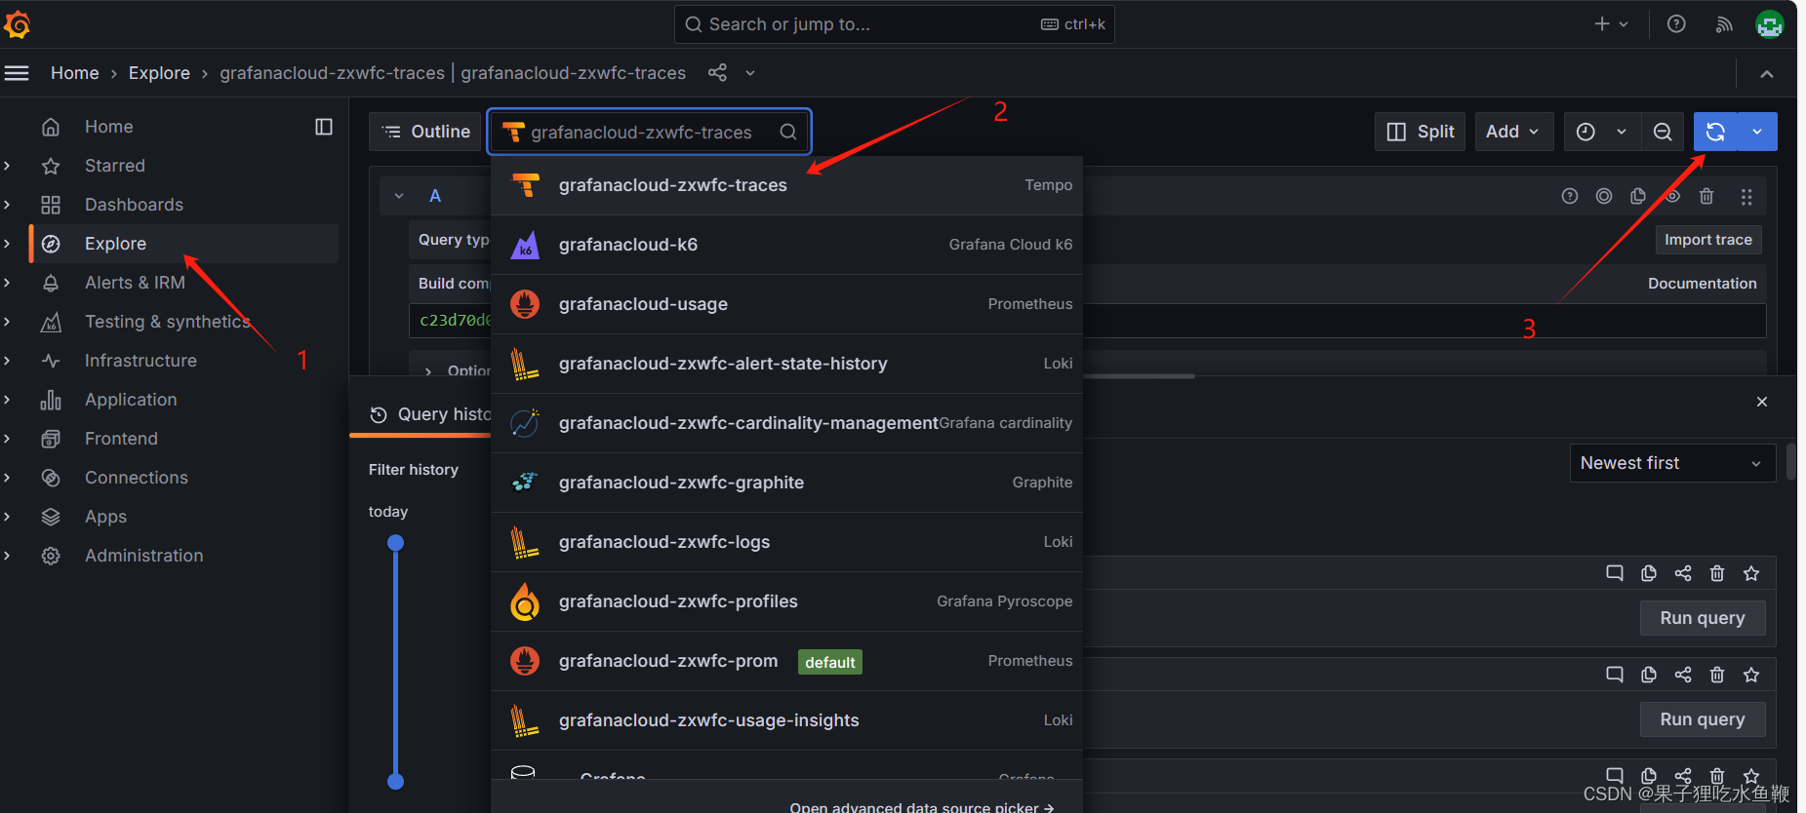This screenshot has height=813, width=1806.
Task: Open the news feed RSS icon
Action: coord(1724,24)
